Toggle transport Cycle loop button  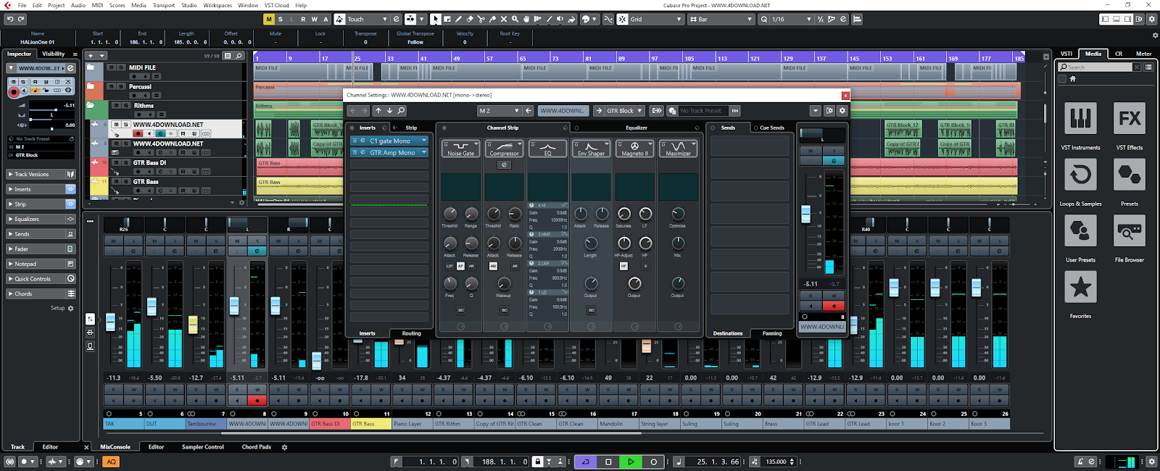point(586,462)
